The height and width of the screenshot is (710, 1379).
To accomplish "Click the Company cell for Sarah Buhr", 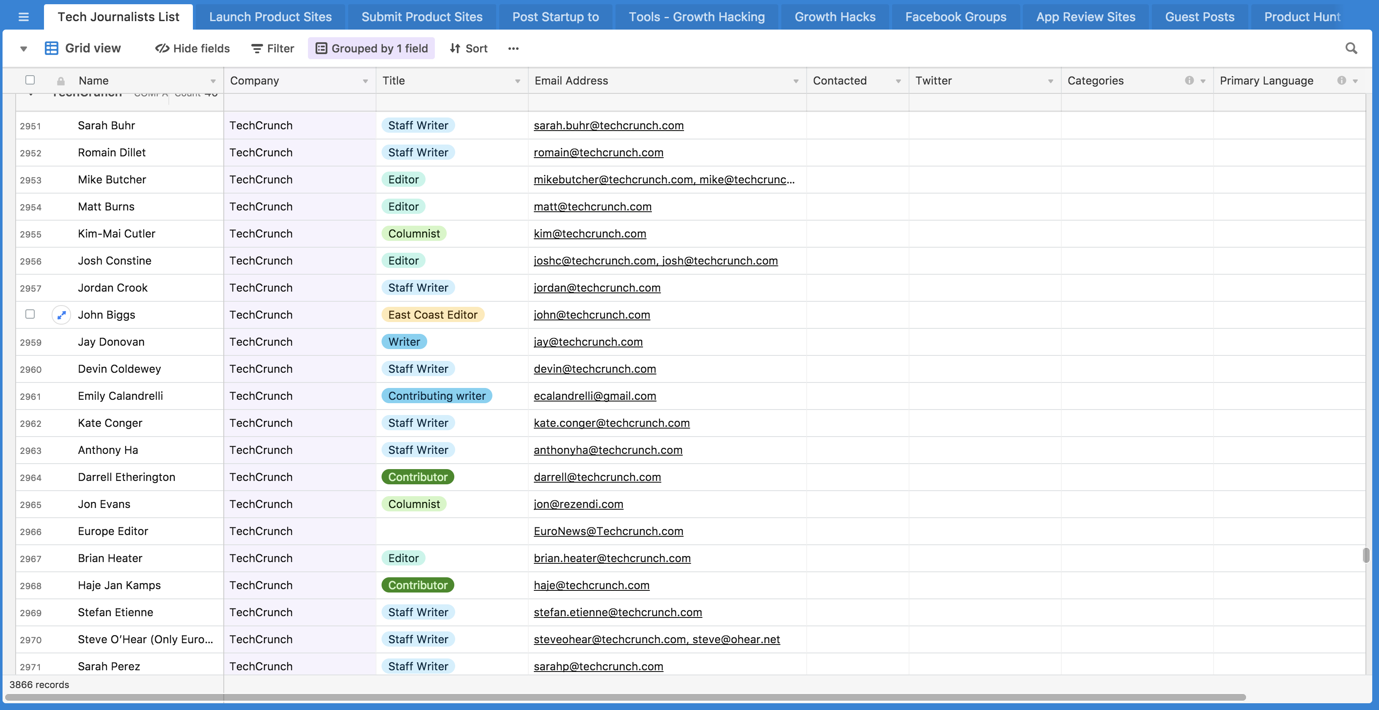I will coord(300,126).
